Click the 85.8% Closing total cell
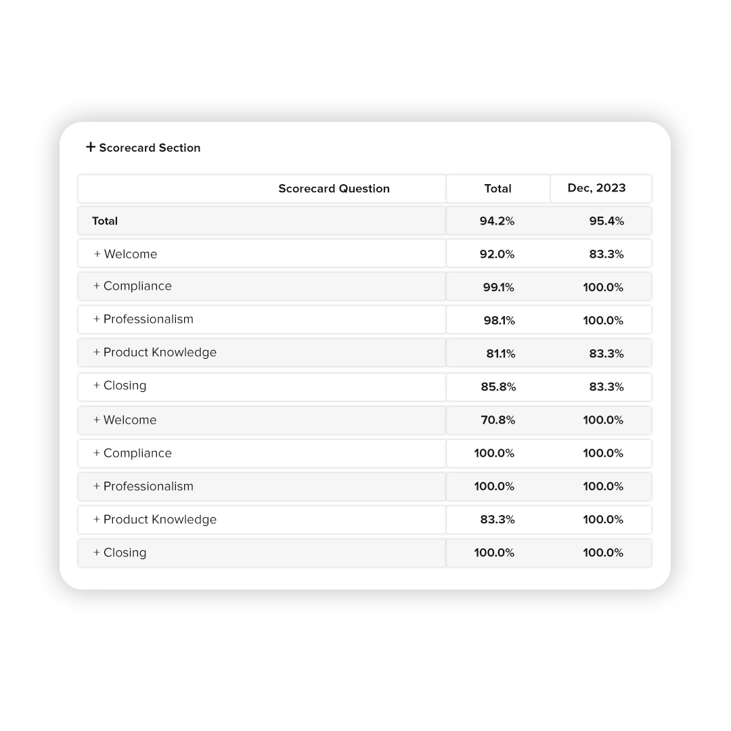 pos(498,386)
